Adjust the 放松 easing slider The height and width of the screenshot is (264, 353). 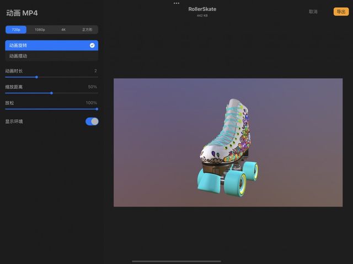(x=97, y=109)
